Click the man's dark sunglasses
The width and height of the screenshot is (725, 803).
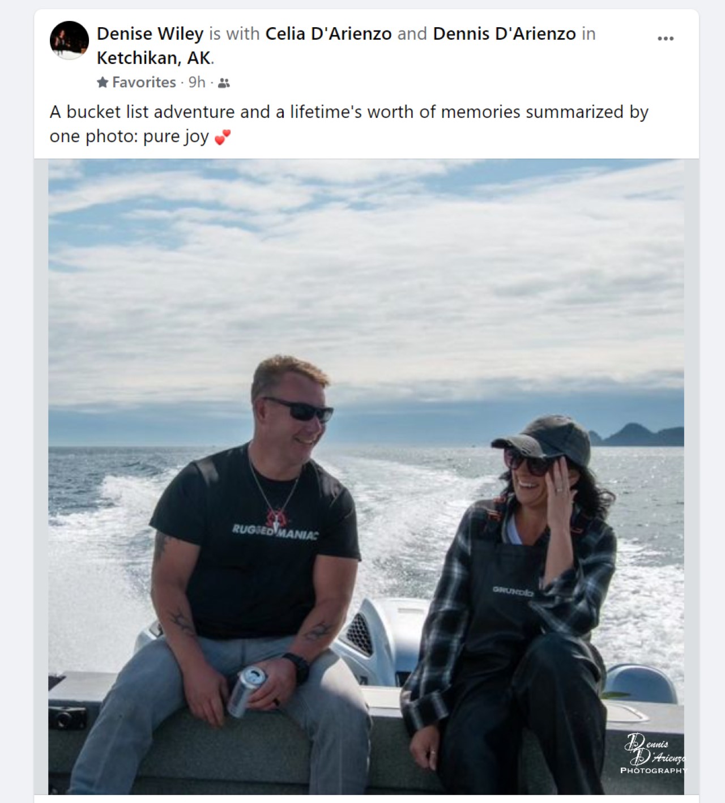(x=299, y=409)
